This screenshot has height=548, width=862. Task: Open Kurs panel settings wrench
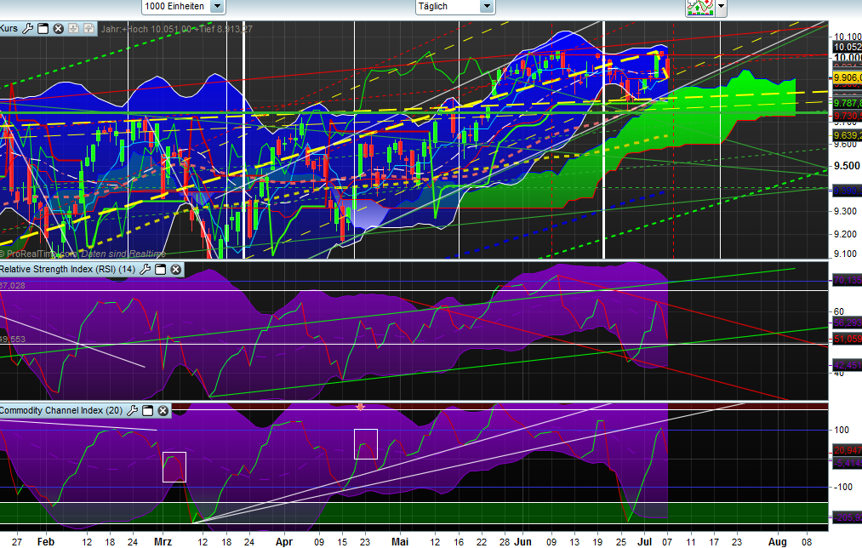click(x=27, y=29)
